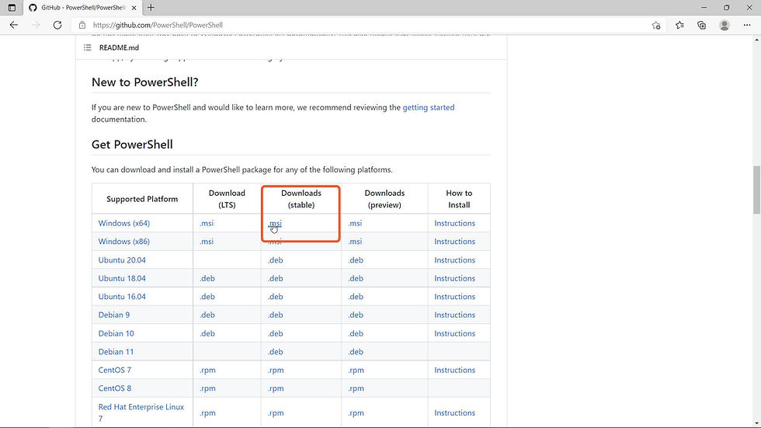The image size is (761, 428).
Task: Open the getting started link
Action: 429,107
